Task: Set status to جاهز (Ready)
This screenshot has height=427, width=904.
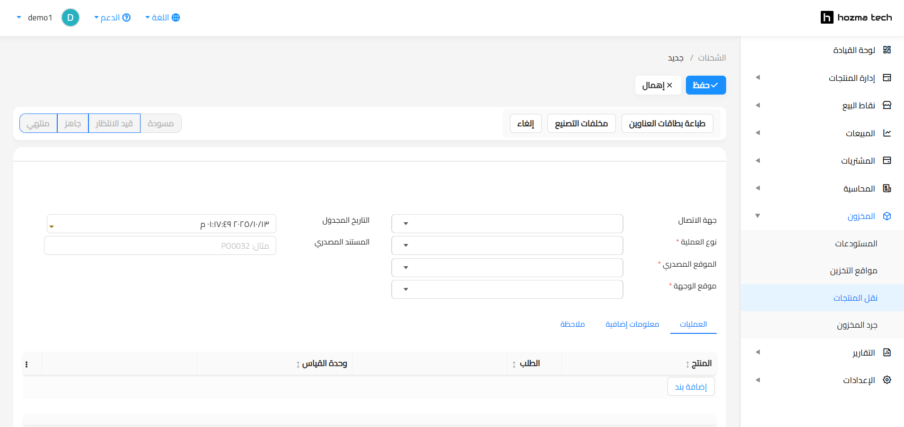Action: (73, 123)
